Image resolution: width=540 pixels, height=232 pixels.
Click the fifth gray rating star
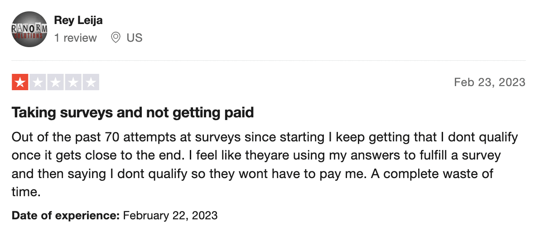pyautogui.click(x=91, y=82)
